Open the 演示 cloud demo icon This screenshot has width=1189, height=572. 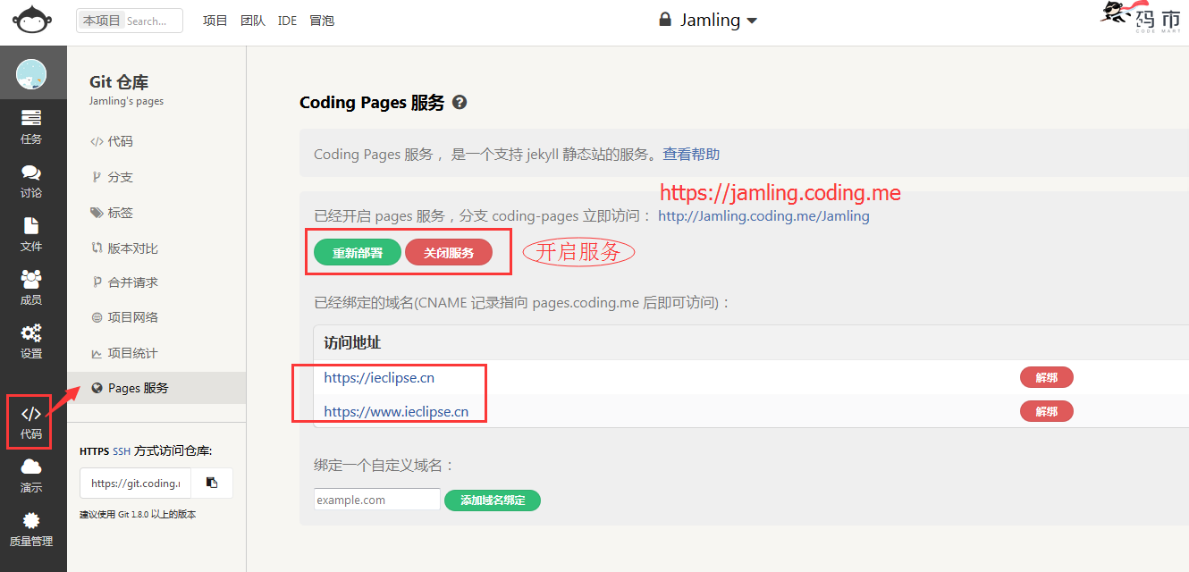(31, 475)
